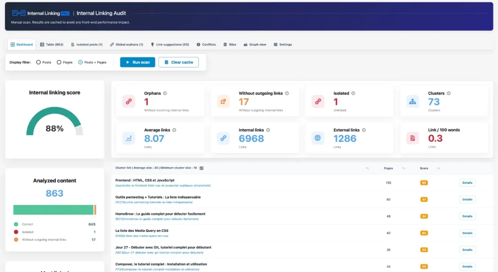
Task: Click the Isolated info icon
Action: 353,93
